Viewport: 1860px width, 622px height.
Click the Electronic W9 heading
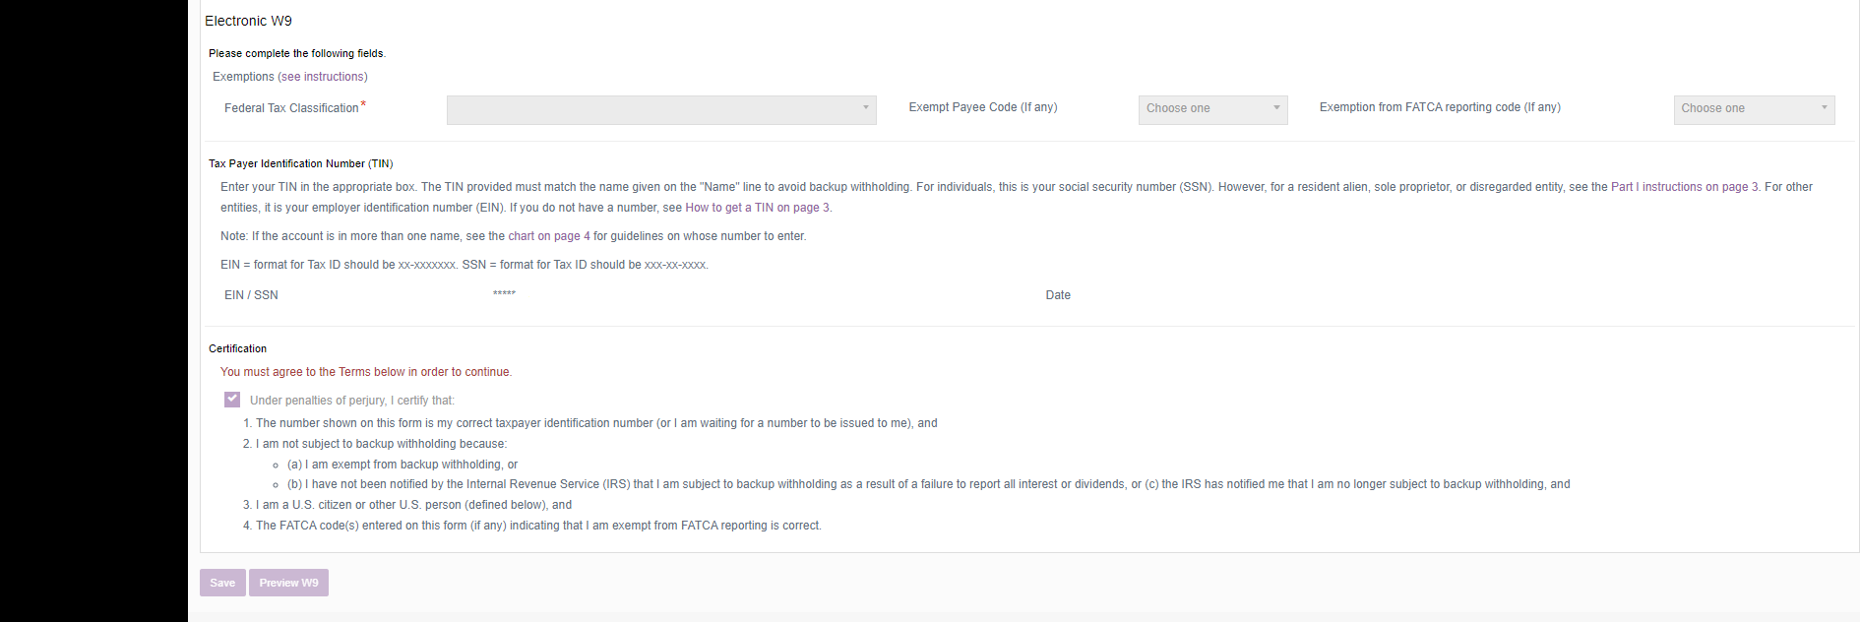coord(248,21)
